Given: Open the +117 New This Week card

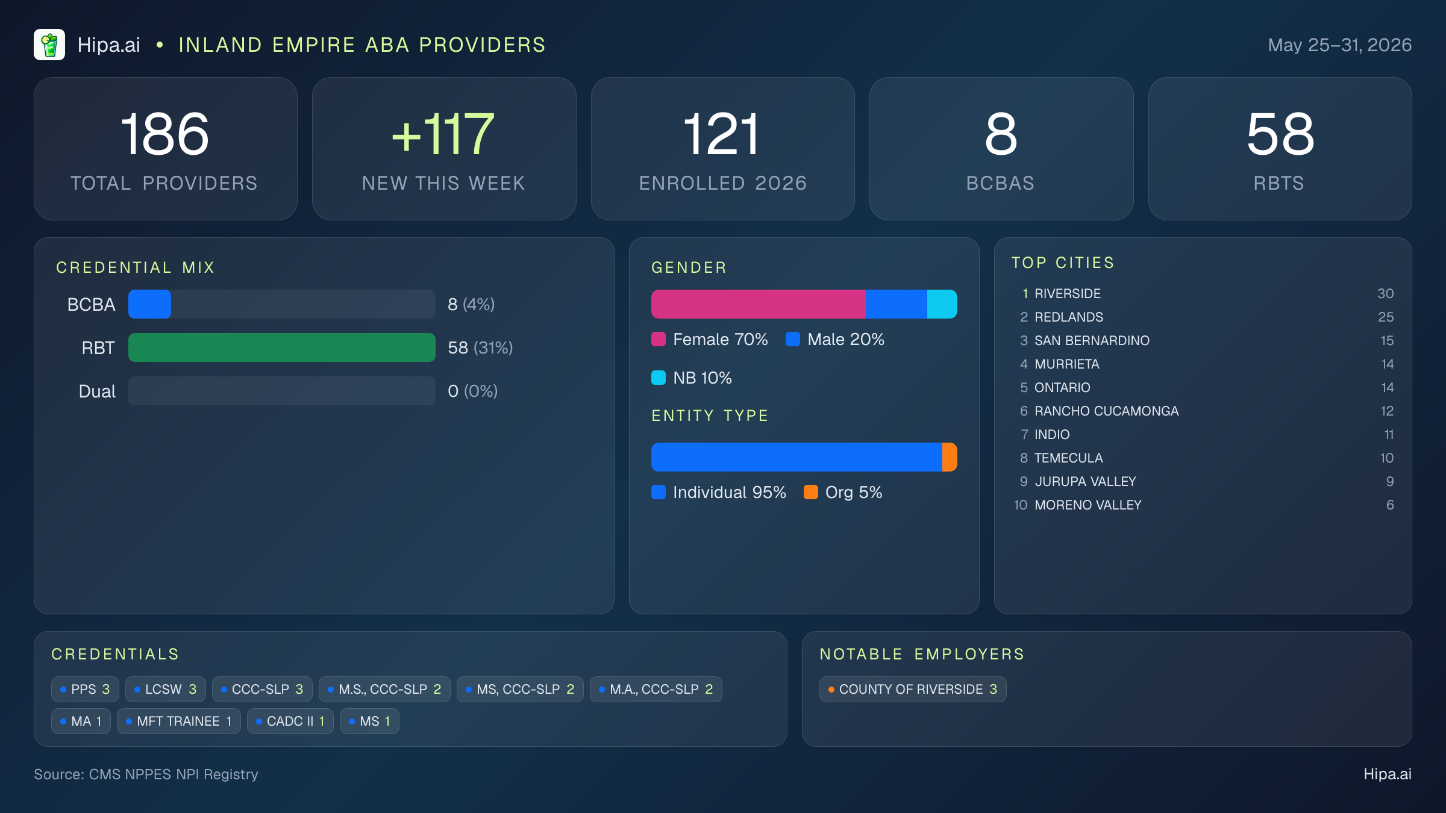Looking at the screenshot, I should 444,149.
